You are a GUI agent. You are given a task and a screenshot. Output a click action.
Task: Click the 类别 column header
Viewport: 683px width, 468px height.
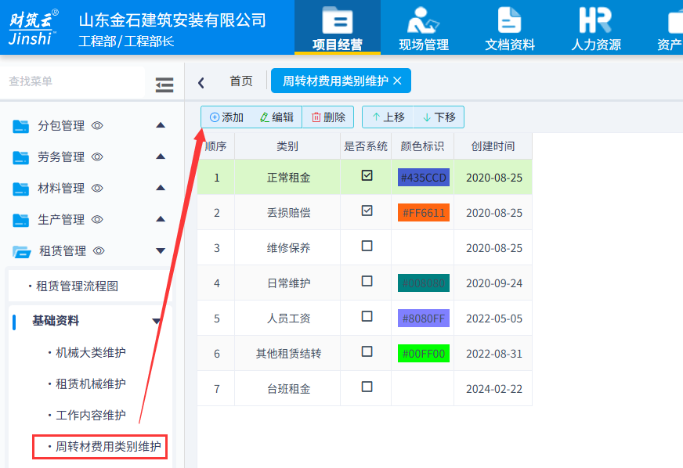point(287,146)
